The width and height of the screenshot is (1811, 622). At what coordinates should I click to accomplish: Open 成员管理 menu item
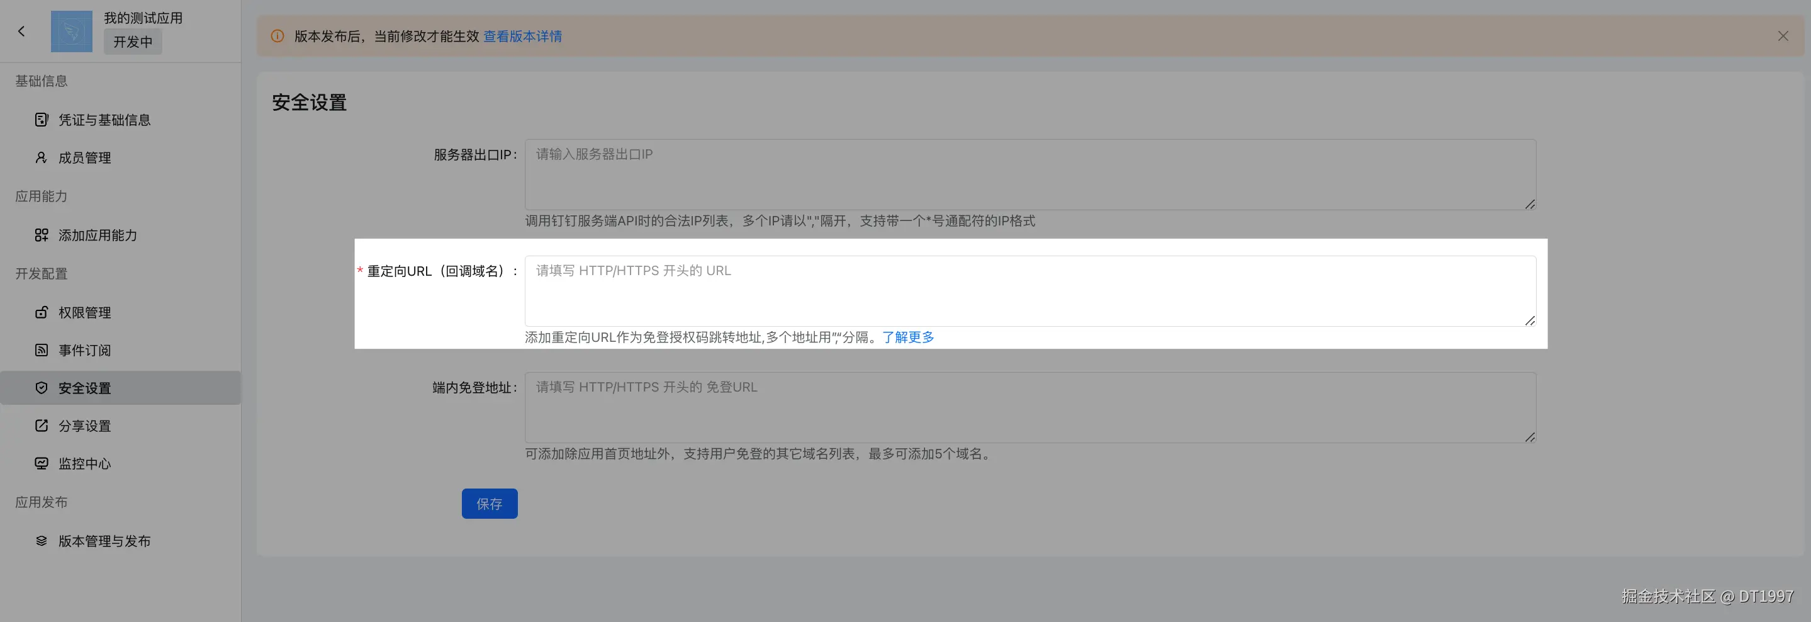click(120, 157)
